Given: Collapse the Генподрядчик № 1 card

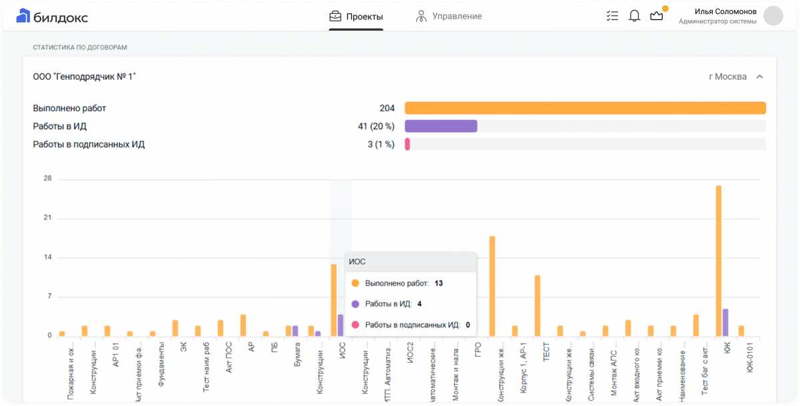Looking at the screenshot, I should 759,77.
